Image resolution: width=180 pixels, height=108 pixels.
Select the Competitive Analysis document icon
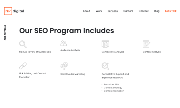pyautogui.click(x=105, y=44)
